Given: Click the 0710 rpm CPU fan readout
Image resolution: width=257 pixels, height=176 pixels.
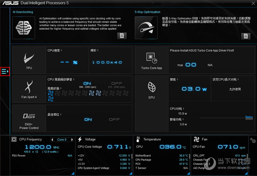Looking at the screenshot, I should pos(231,147).
